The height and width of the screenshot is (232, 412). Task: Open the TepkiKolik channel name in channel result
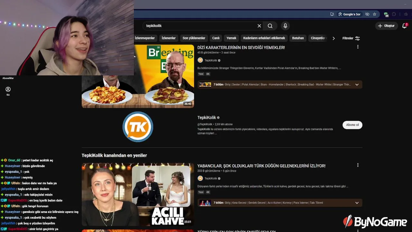pos(207,118)
